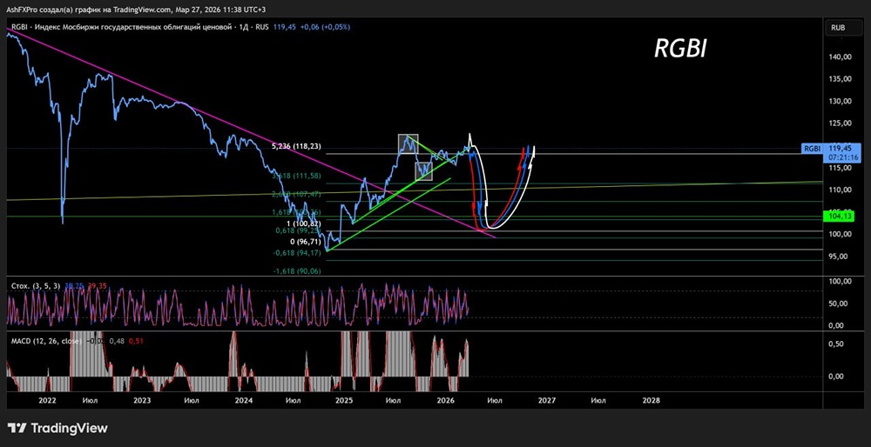This screenshot has height=447, width=871.
Task: Click the '140,00' price axis label
Action: coord(841,57)
